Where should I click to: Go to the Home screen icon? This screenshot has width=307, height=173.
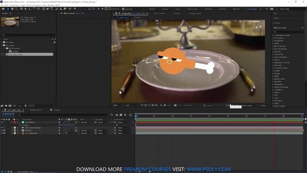point(3,9)
